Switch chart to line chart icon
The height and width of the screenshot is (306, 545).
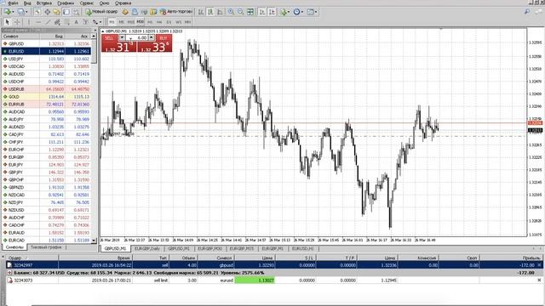pos(220,12)
